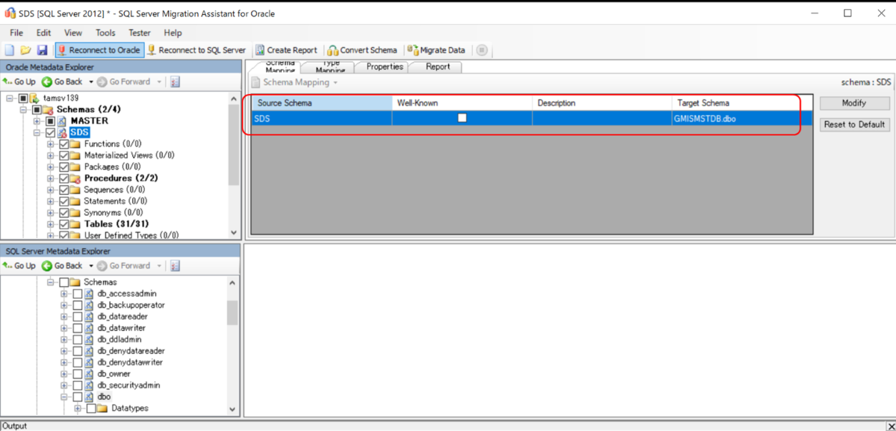
Task: Toggle the MASTER schema checkbox
Action: (51, 121)
